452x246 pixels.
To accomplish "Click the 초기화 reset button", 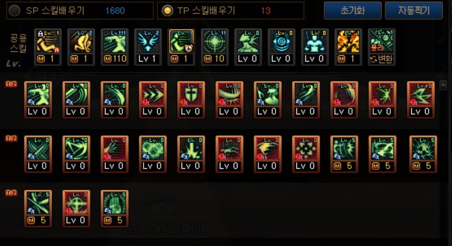I will [x=353, y=10].
